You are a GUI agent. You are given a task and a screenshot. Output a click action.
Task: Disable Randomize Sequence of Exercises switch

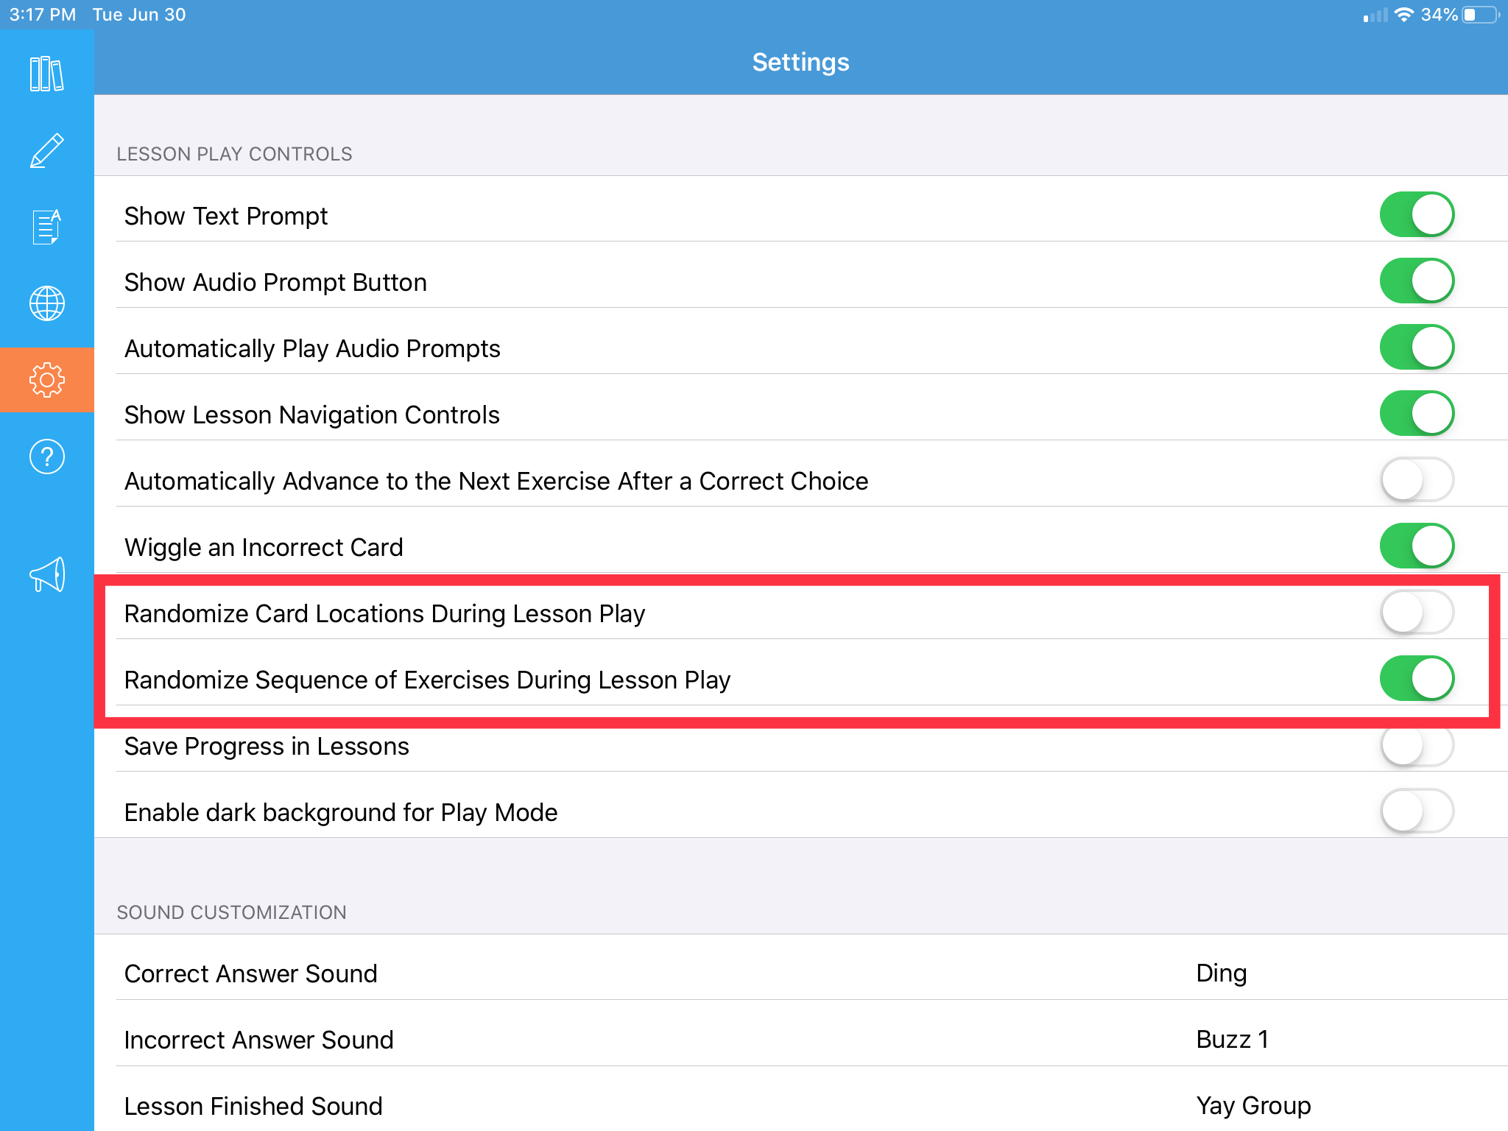[1417, 679]
